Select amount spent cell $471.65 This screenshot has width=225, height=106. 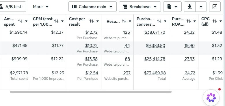(x=20, y=46)
